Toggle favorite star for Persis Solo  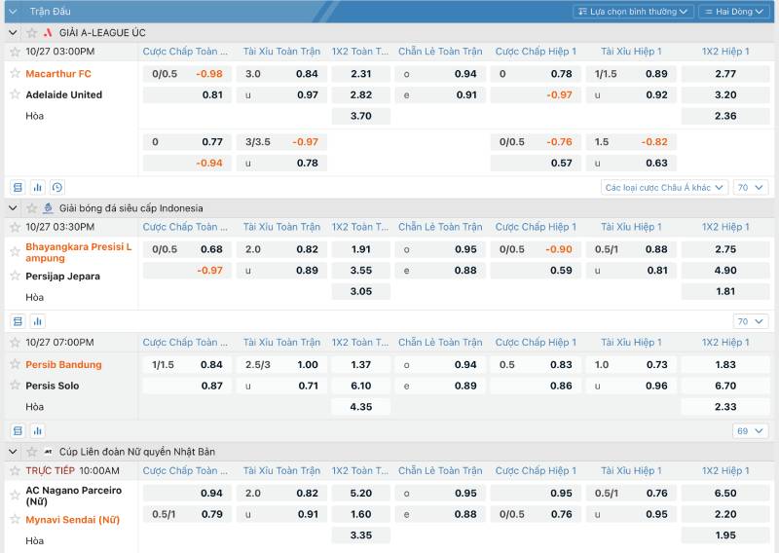(15, 386)
